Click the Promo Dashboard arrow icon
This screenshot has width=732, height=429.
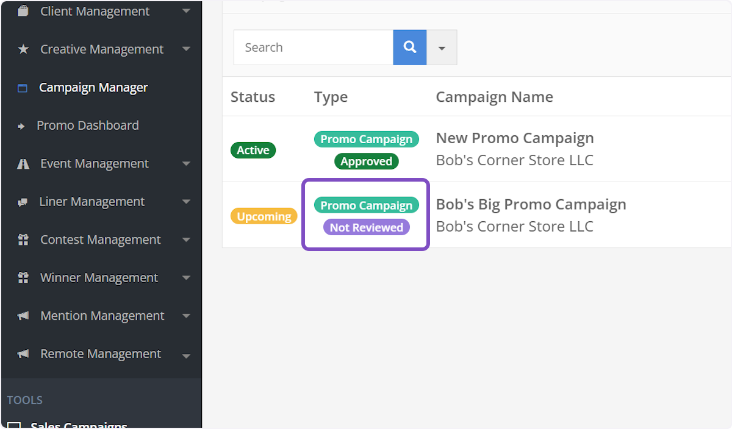click(x=21, y=126)
